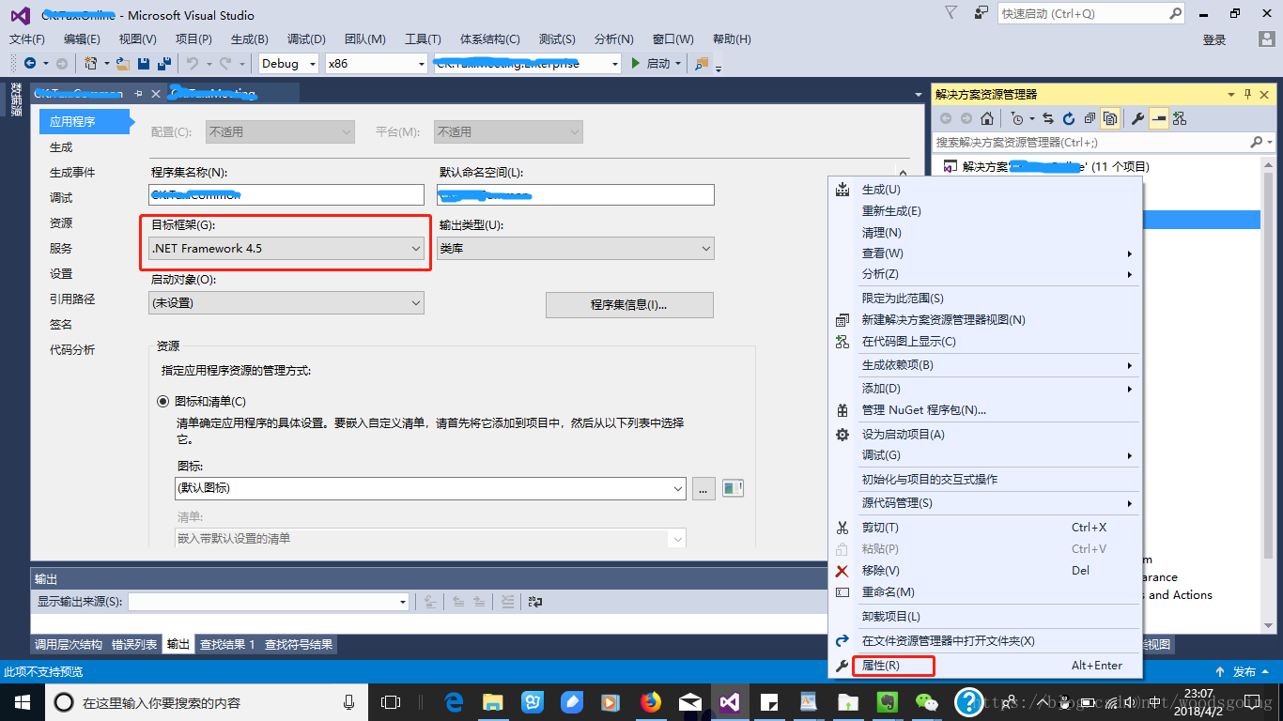Click the Sync with Active Document icon
Image resolution: width=1283 pixels, height=721 pixels.
1048,118
